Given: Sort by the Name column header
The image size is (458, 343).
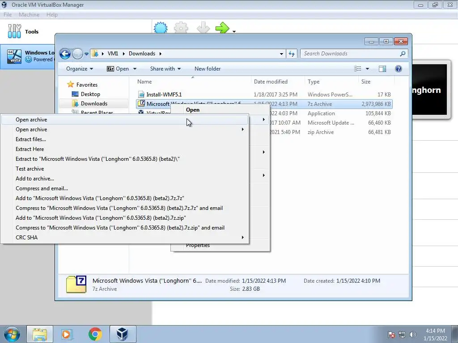Looking at the screenshot, I should point(144,82).
